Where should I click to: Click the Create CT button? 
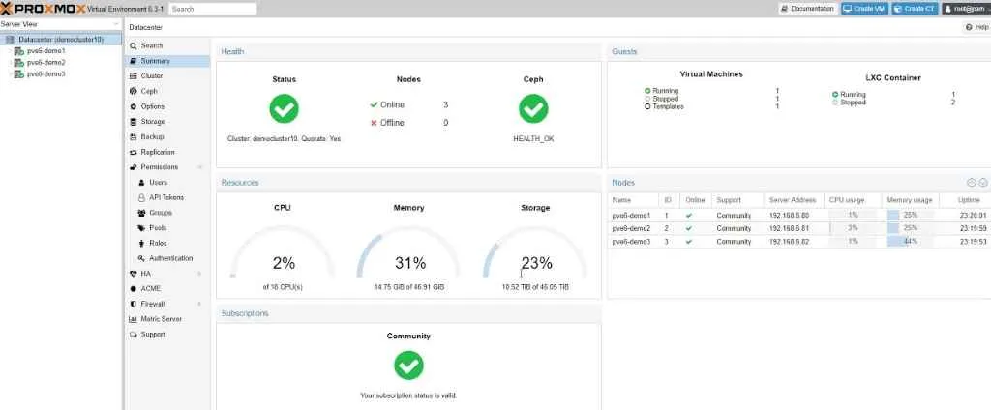point(915,9)
